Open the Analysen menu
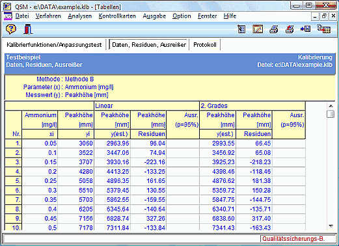339x246 pixels. pyautogui.click(x=79, y=16)
